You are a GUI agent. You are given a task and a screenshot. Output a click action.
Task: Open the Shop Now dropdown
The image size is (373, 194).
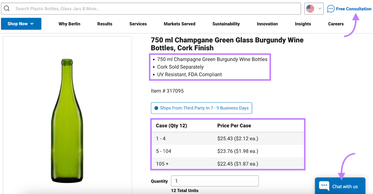(21, 24)
